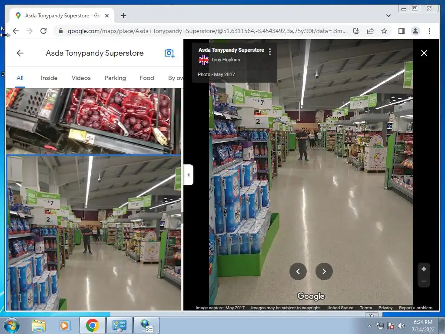Show the next photo with the right arrow

[x=324, y=271]
